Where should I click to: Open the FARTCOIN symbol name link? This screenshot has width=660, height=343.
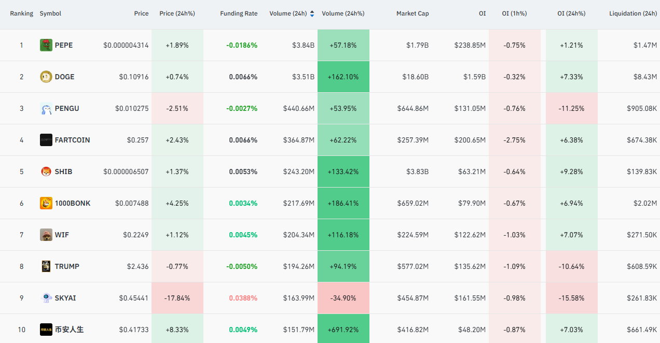[72, 140]
